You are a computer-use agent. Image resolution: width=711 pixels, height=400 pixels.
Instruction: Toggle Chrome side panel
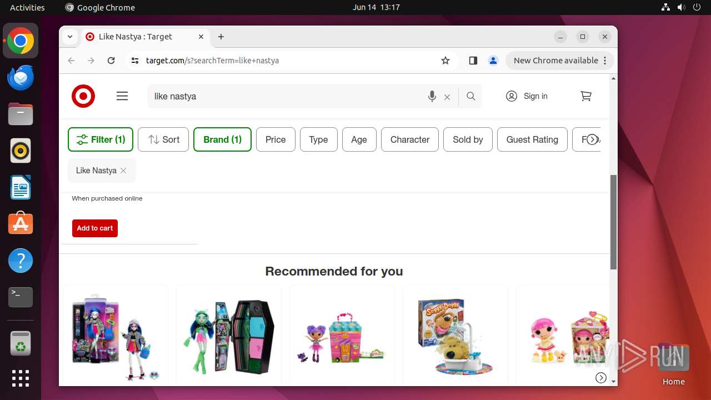473,61
